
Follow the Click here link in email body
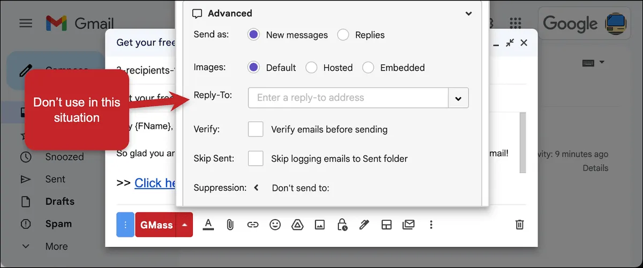click(x=155, y=183)
